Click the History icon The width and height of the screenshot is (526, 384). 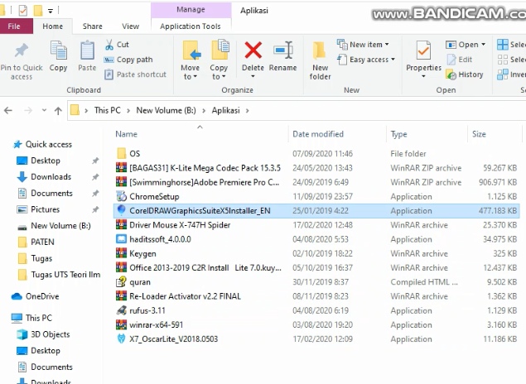tap(451, 74)
